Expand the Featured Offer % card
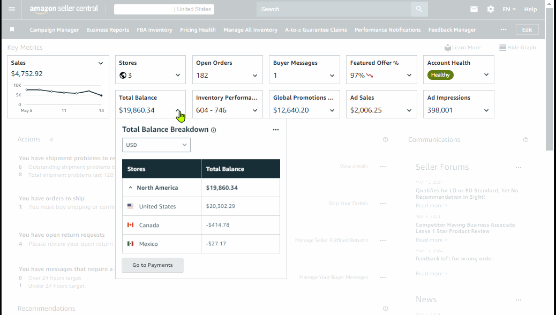 click(x=409, y=75)
